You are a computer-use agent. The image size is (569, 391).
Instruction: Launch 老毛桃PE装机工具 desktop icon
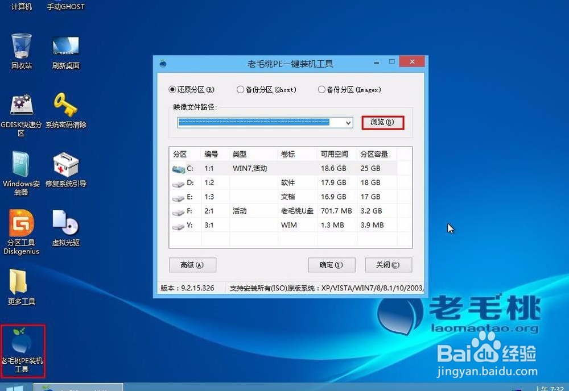22,351
